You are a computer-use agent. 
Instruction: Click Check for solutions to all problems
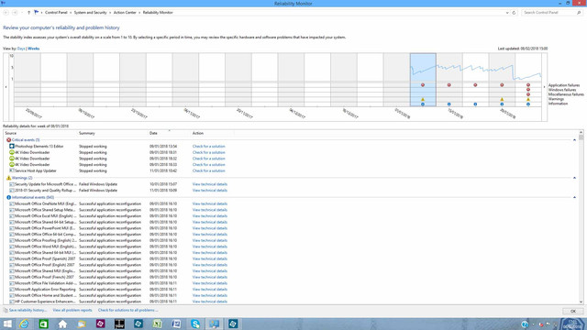point(128,310)
